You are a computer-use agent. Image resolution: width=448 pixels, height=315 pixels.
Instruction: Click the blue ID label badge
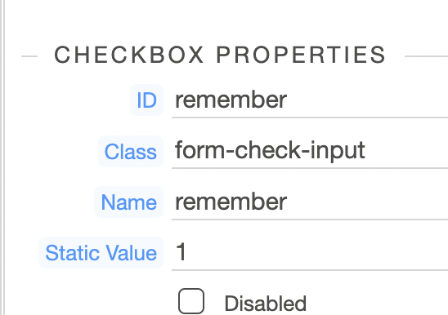click(x=146, y=100)
